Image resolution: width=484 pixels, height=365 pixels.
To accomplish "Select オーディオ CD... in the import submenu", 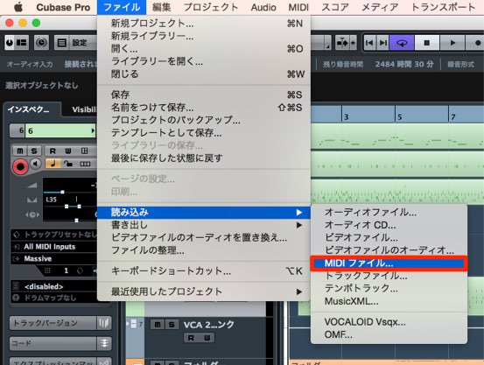I will click(x=389, y=225).
